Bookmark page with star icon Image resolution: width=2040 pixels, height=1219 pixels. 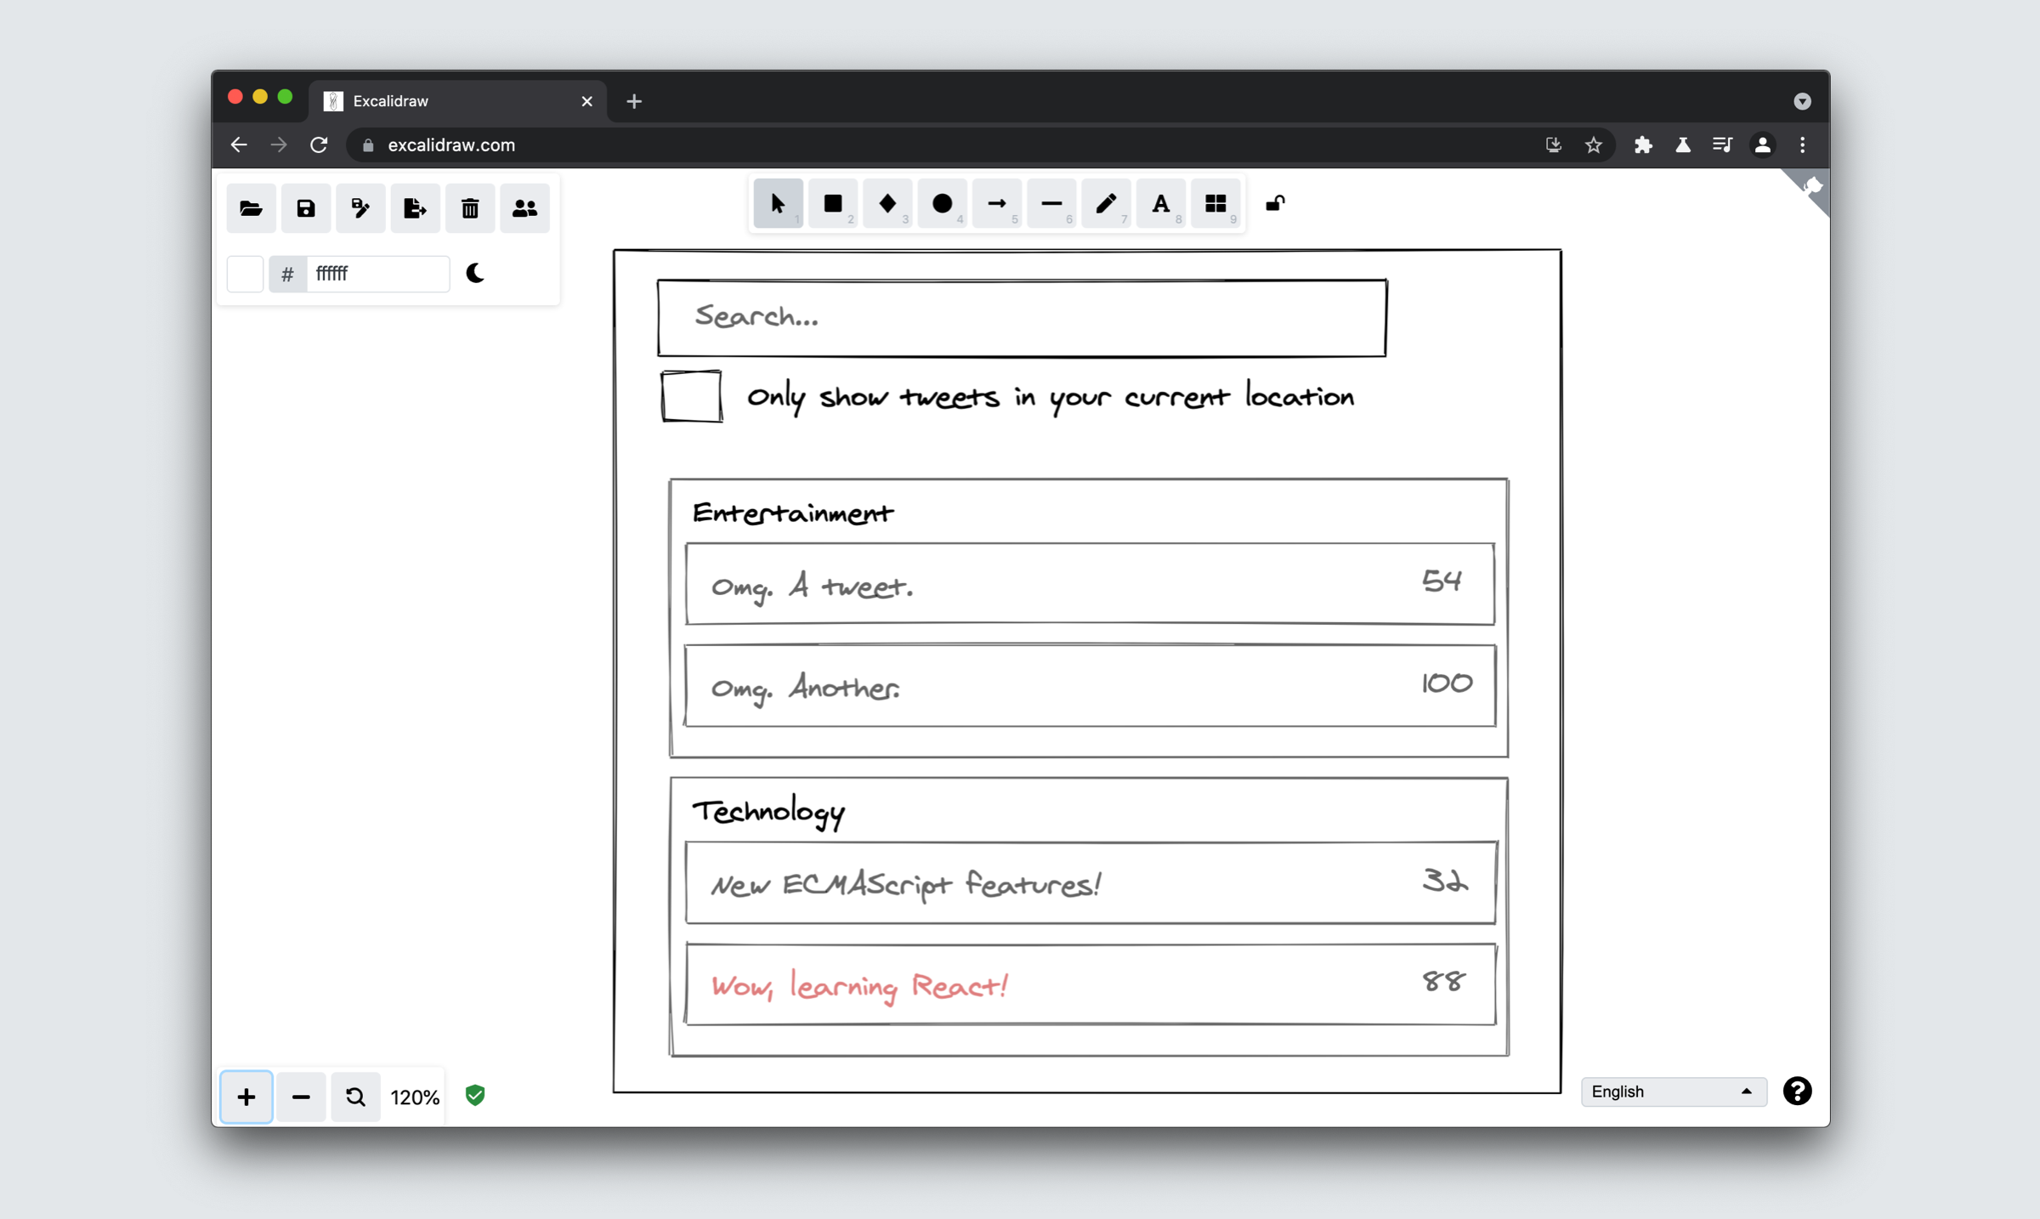coord(1594,145)
